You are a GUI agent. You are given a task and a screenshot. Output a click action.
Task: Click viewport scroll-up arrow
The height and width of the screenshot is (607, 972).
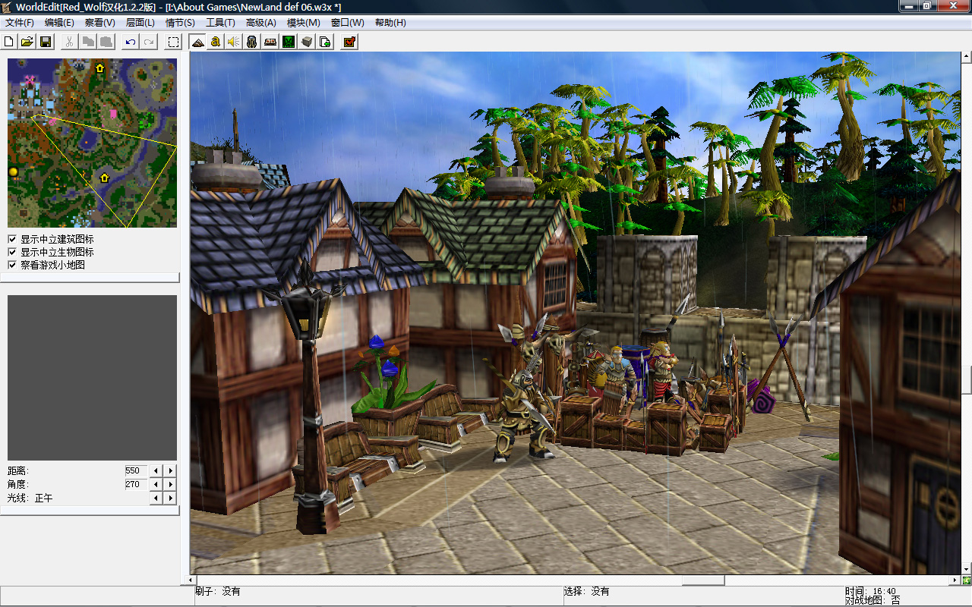pos(966,57)
